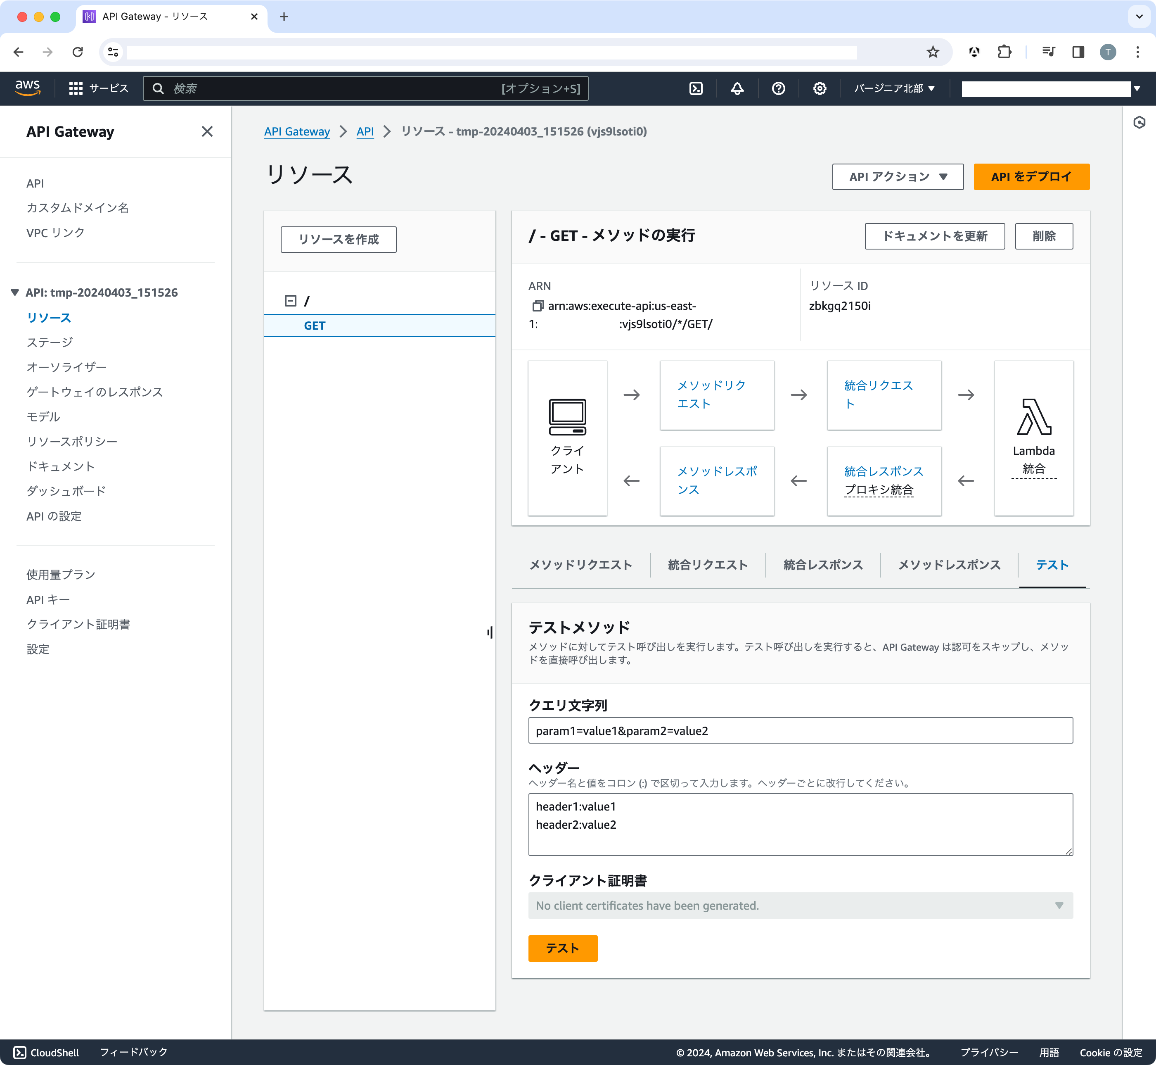Click the API をデプロイ button
Viewport: 1156px width, 1065px height.
tap(1030, 176)
